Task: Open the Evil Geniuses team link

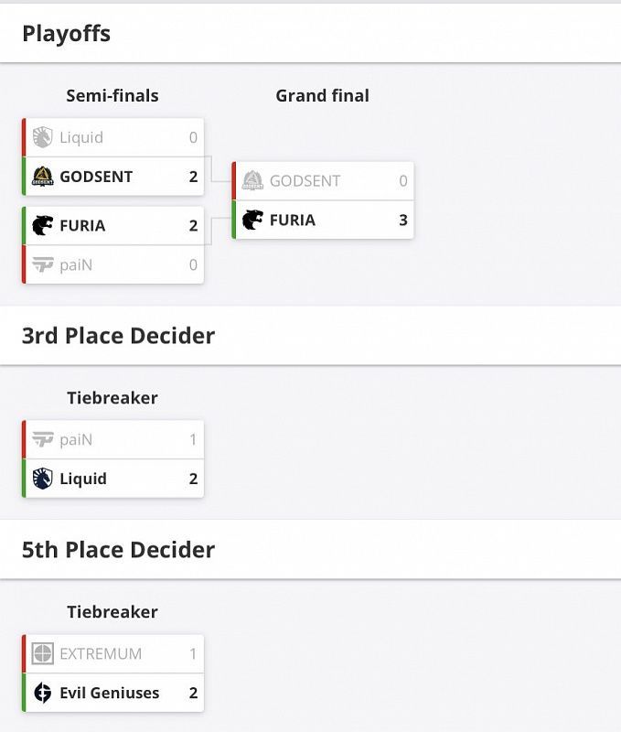Action: [x=109, y=693]
